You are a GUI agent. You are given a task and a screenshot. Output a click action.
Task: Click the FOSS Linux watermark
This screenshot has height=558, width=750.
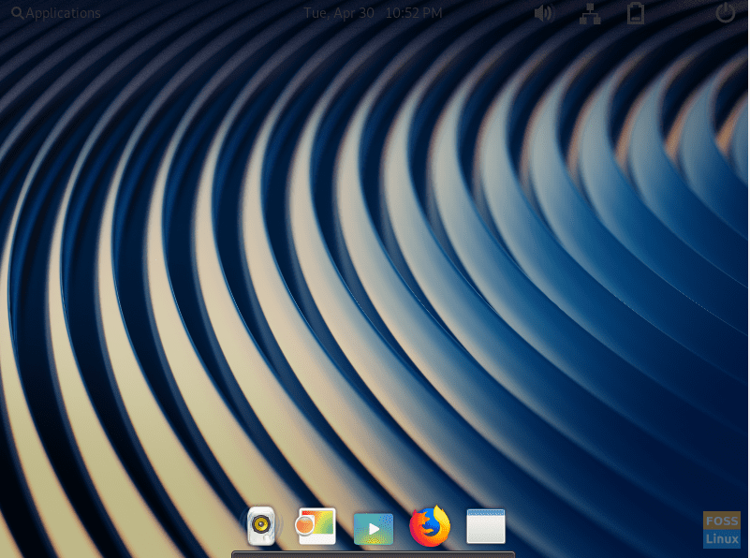(x=722, y=530)
